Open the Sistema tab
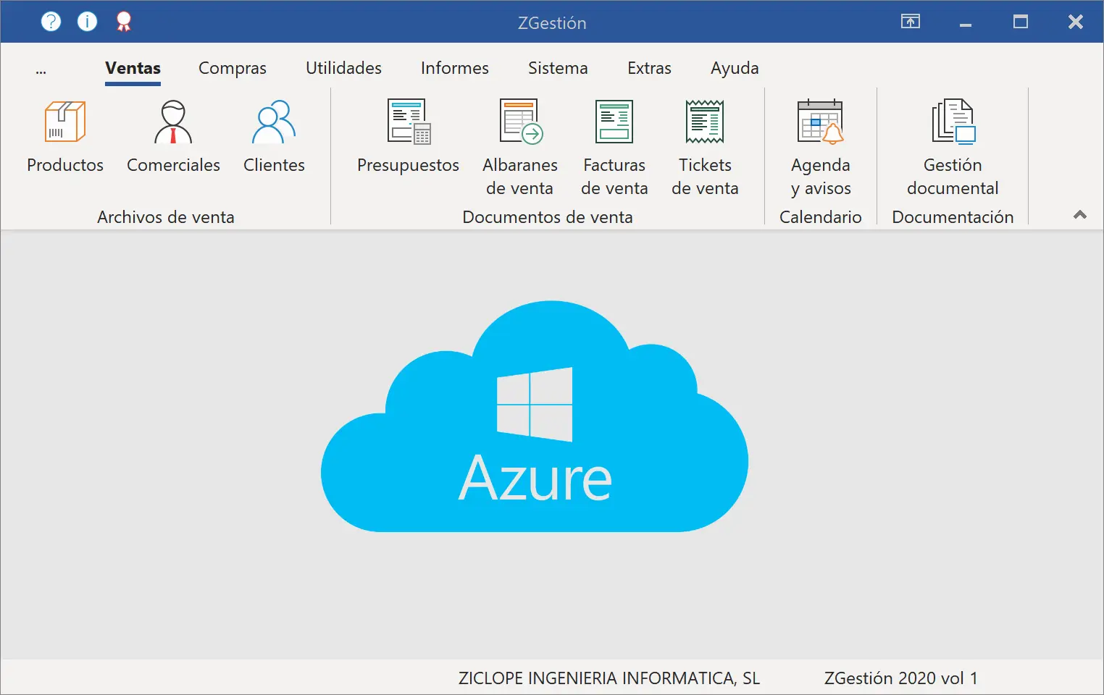Screen dimensions: 1104x695 click(x=558, y=68)
